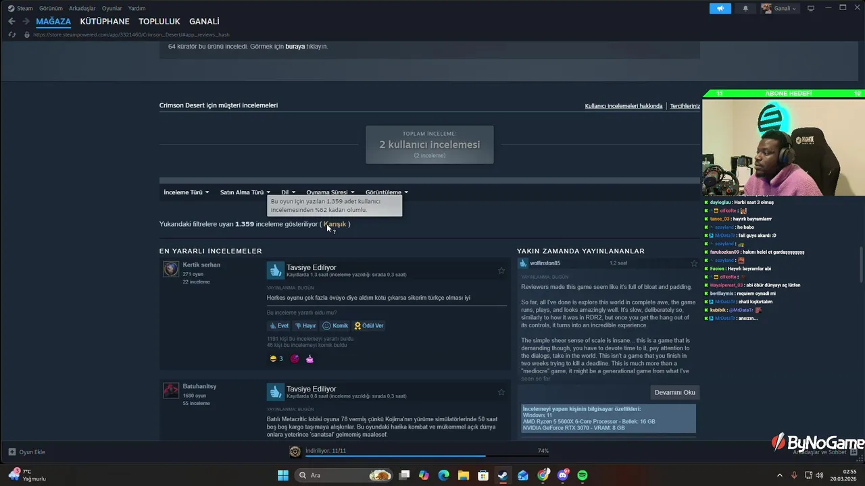Open the Ganali account dropdown

pyautogui.click(x=779, y=8)
